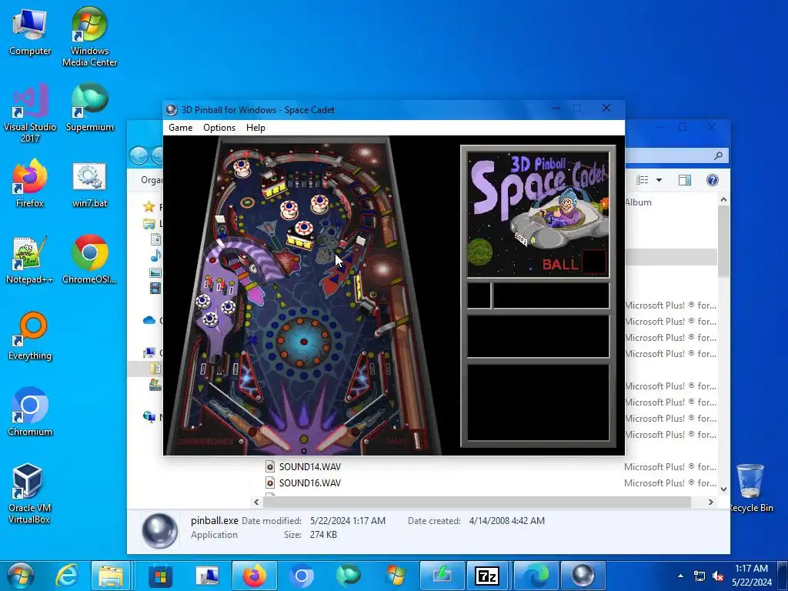The height and width of the screenshot is (591, 788).
Task: Click pinball.exe icon in Explorer details pane
Action: pyautogui.click(x=160, y=530)
